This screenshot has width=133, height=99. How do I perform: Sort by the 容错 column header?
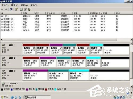tap(124, 13)
